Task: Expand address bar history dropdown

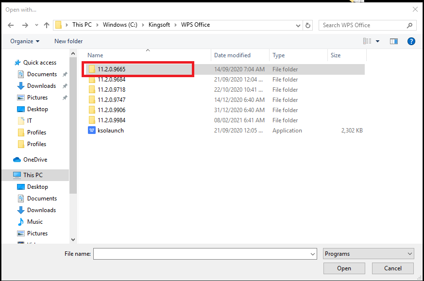Action: [298, 25]
